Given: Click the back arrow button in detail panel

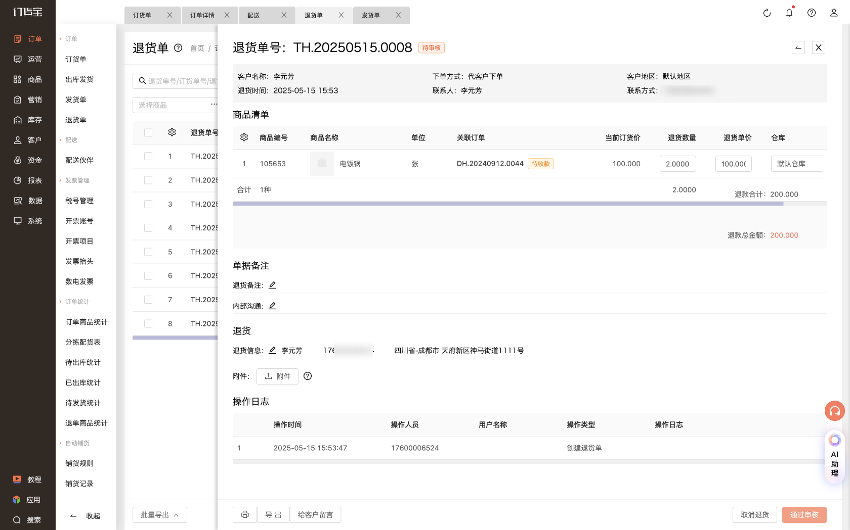Looking at the screenshot, I should 798,47.
